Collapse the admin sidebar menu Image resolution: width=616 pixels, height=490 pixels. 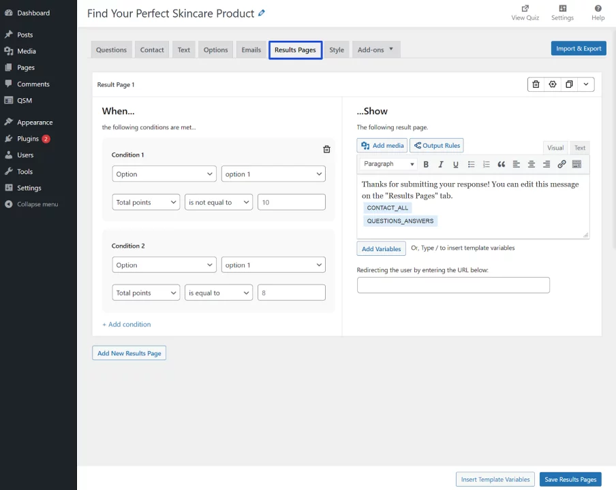click(38, 204)
